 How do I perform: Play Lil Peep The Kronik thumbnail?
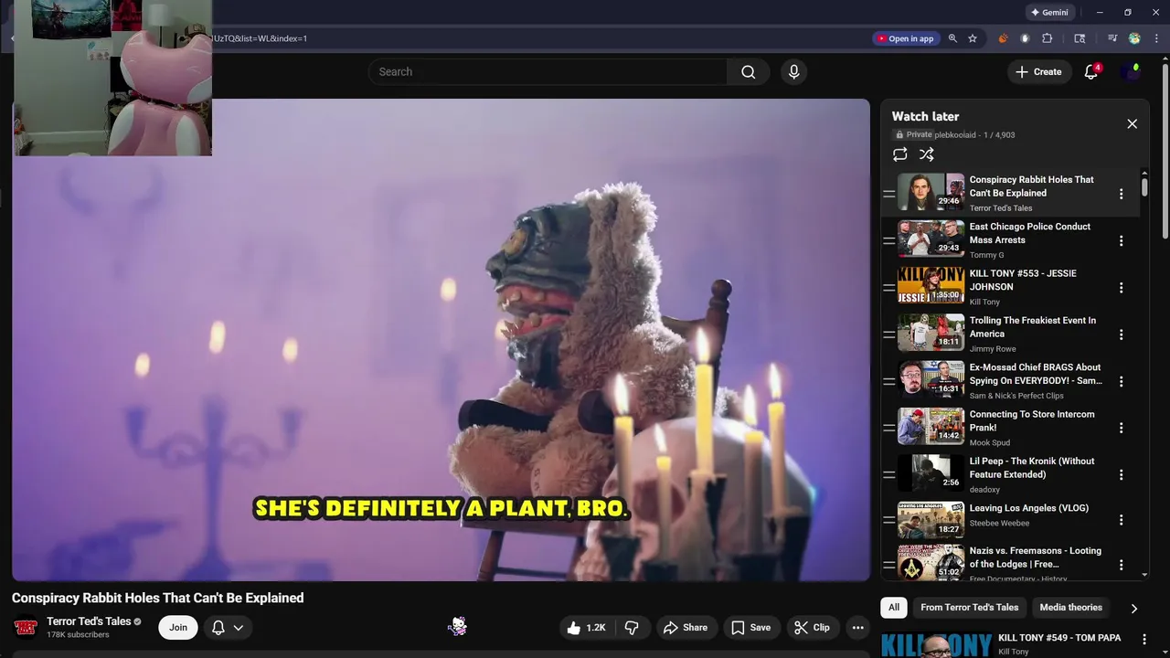click(x=931, y=472)
